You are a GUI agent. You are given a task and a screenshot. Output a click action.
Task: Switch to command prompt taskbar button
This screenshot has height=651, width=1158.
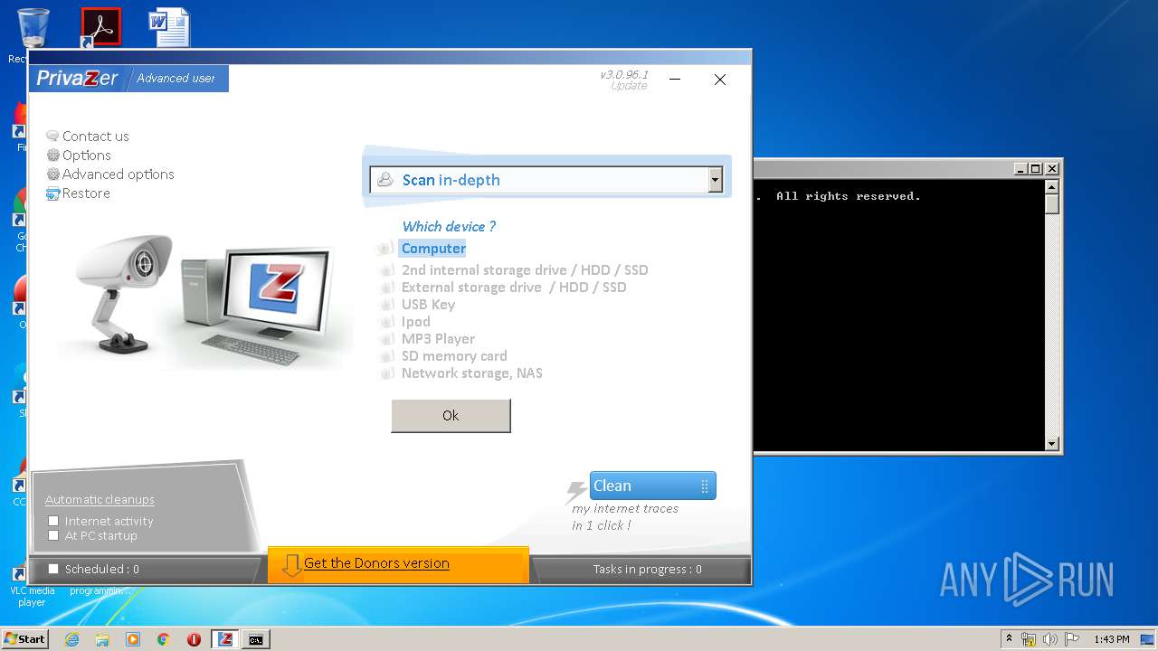click(x=256, y=639)
